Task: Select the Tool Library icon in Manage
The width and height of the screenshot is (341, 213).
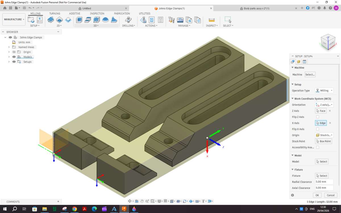Action: click(x=171, y=20)
